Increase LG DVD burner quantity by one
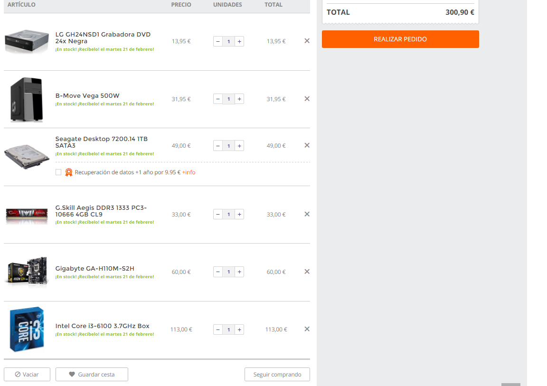This screenshot has width=547, height=386. point(239,41)
